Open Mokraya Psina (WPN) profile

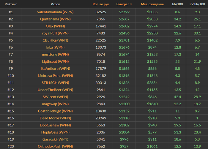coord(55,76)
